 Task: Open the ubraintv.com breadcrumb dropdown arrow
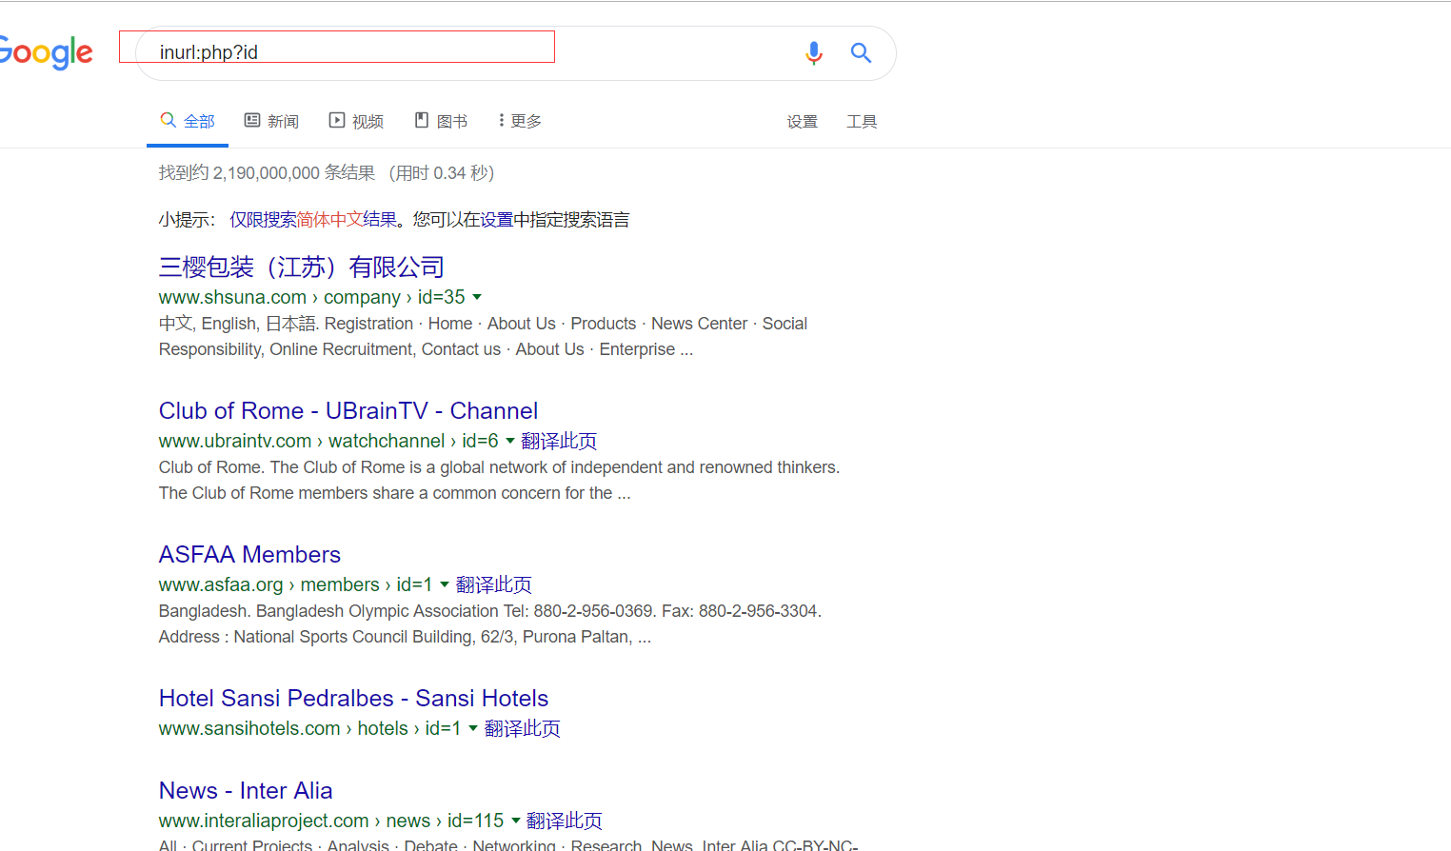tap(510, 441)
